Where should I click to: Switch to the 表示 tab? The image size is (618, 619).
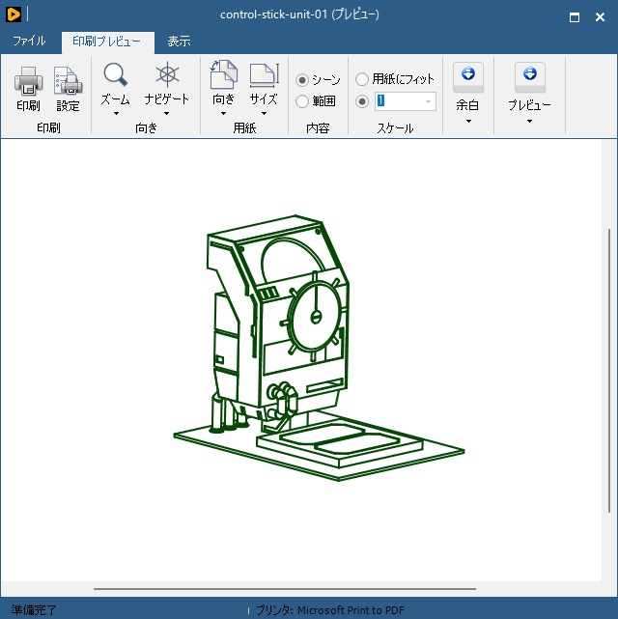tap(179, 42)
